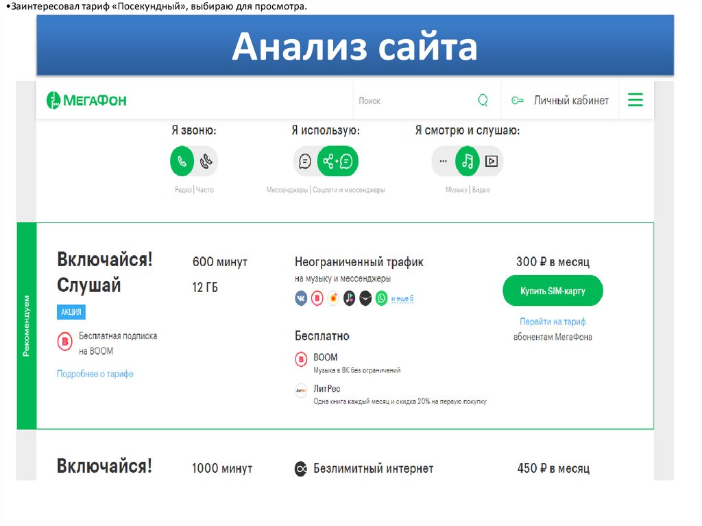The height and width of the screenshot is (526, 702).
Task: Click the 'Соцсети и мессенджеры' label
Action: pos(349,190)
